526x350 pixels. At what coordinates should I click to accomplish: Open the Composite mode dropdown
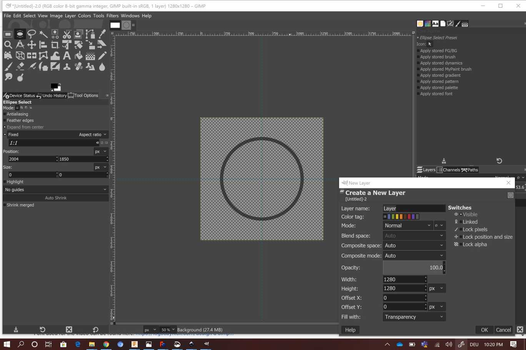point(414,256)
